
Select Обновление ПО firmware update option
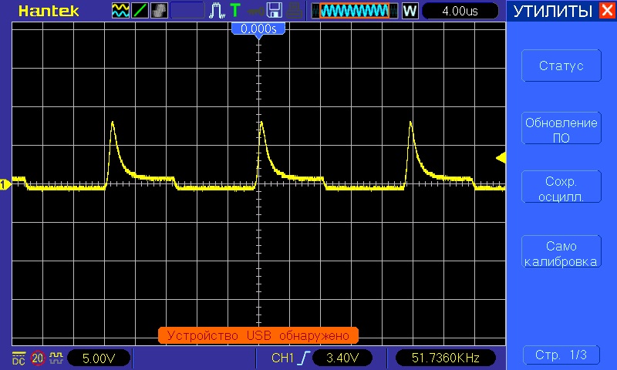[561, 130]
